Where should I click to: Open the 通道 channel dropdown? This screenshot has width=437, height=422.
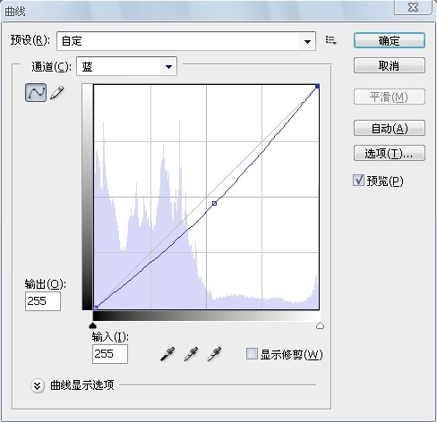127,66
